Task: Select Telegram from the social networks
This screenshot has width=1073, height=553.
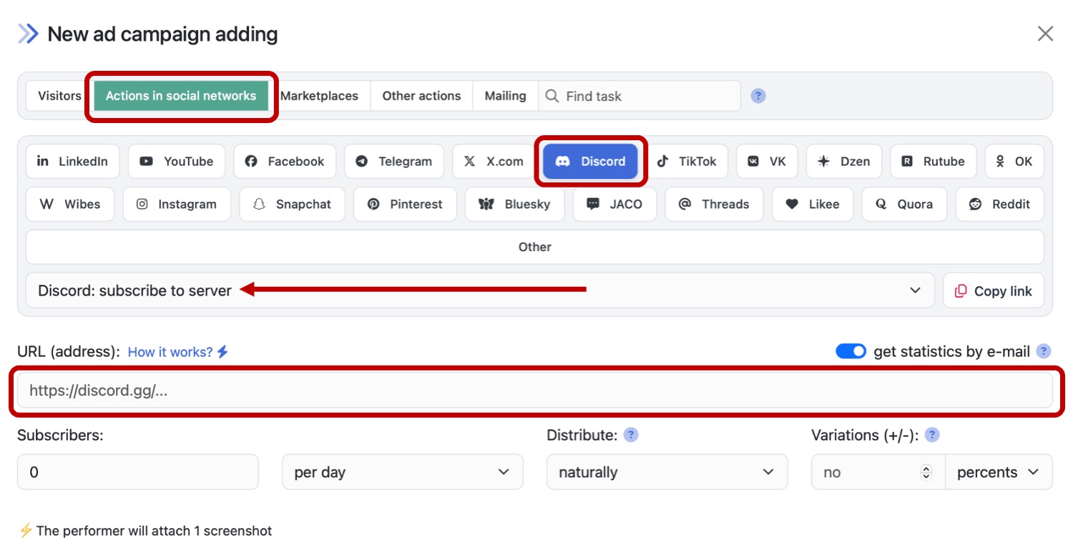Action: [394, 161]
